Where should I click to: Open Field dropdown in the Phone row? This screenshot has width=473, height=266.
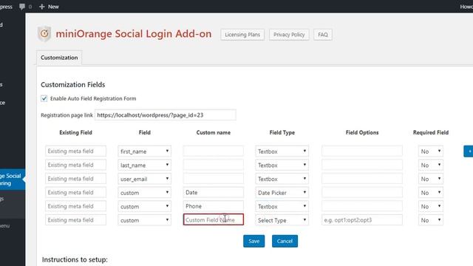tap(145, 206)
